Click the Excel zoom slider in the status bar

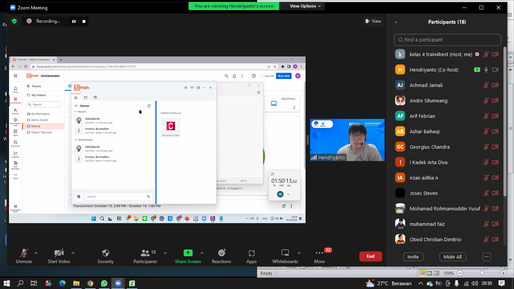482,273
